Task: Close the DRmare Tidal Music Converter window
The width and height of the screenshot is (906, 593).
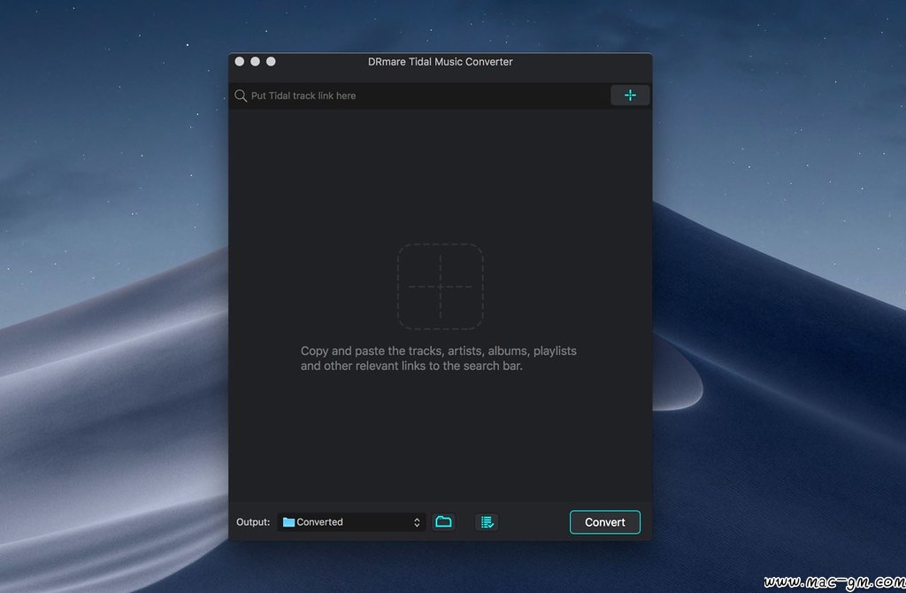Action: point(239,61)
